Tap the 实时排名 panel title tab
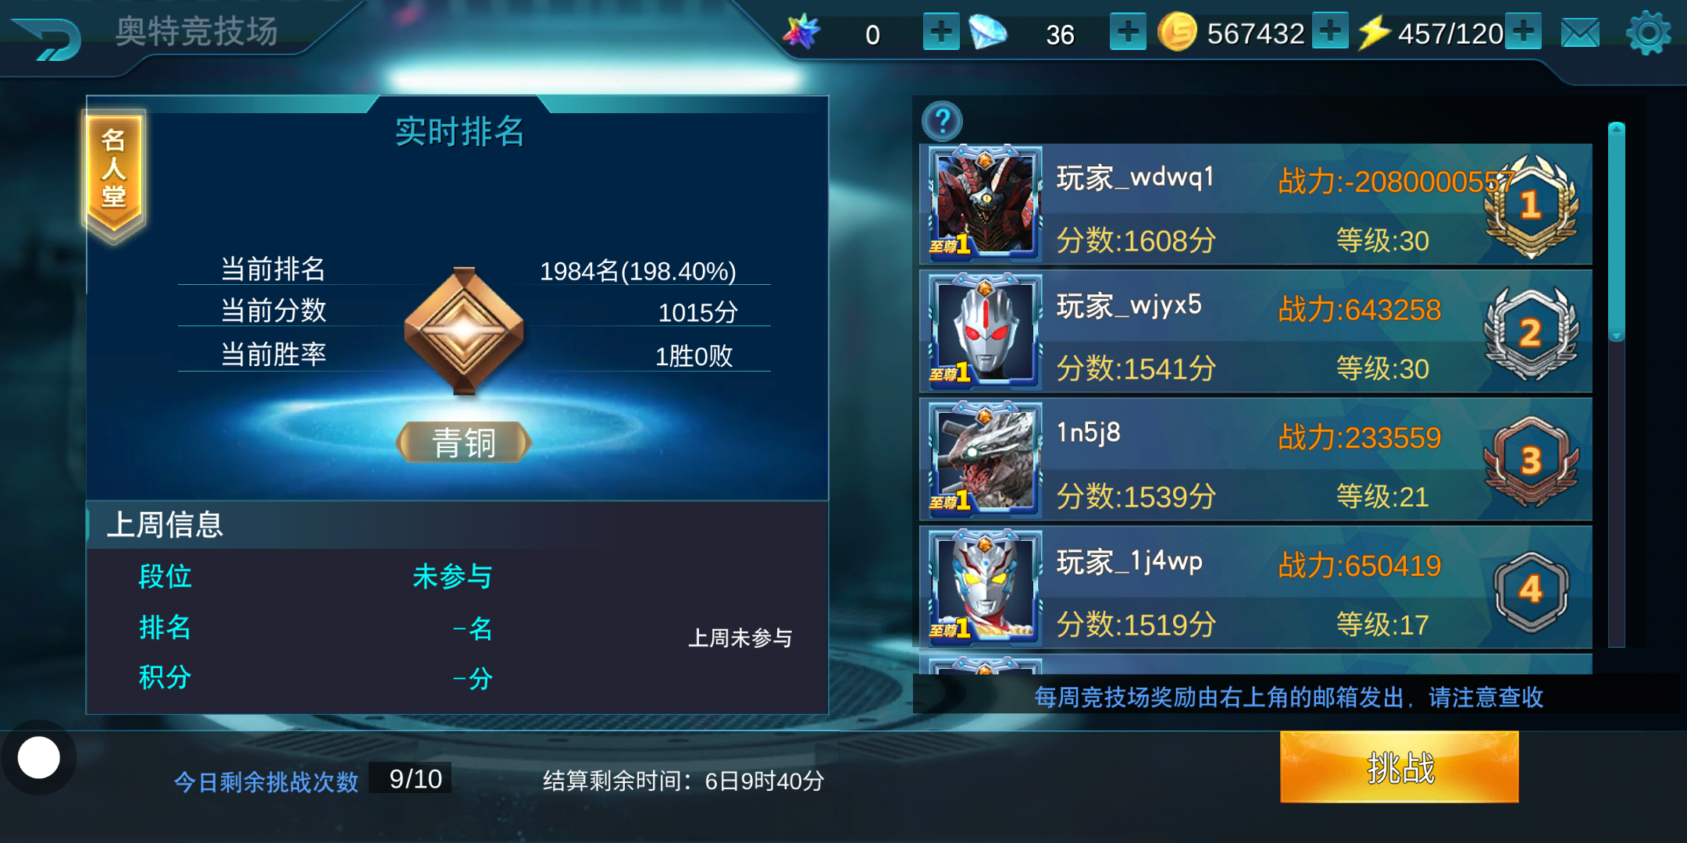 459,131
